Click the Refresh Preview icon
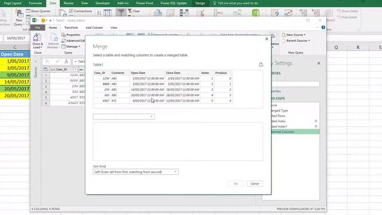 click(54, 38)
